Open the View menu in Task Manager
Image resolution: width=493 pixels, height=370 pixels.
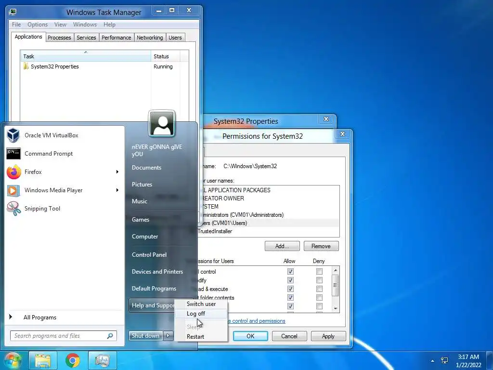click(x=60, y=24)
